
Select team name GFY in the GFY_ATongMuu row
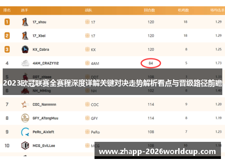coord(94,118)
